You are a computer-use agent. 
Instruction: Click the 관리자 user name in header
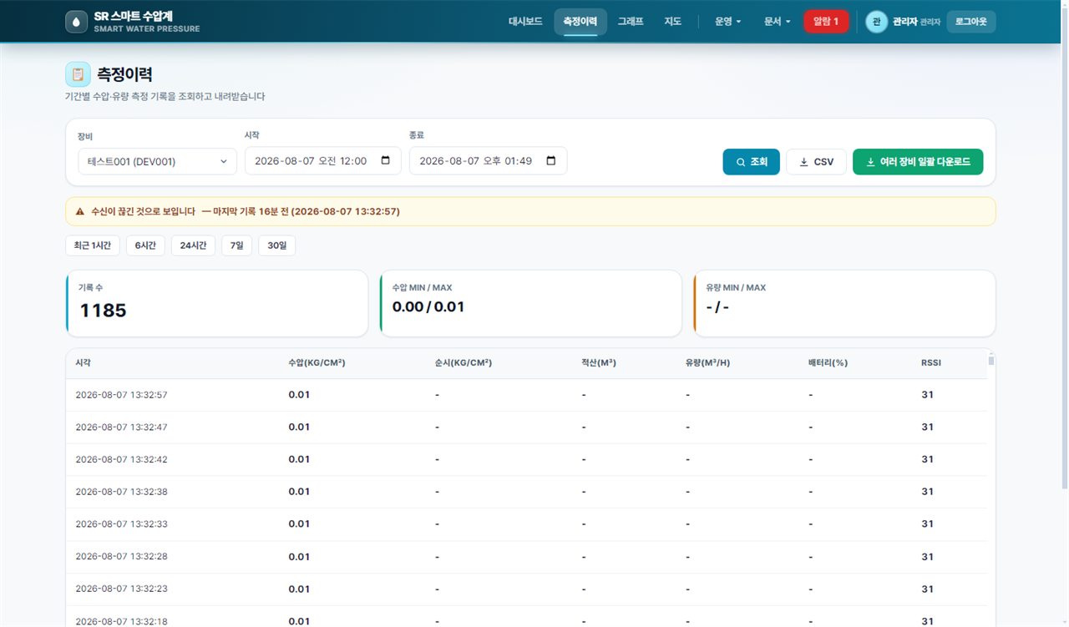[x=904, y=22]
